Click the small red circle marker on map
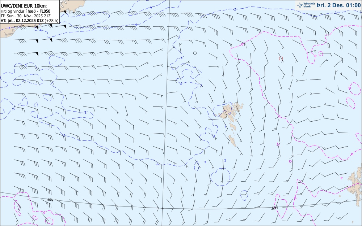 pos(281,58)
